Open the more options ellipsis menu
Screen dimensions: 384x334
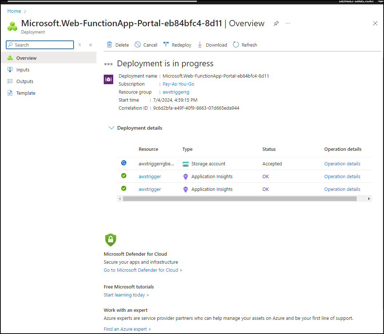(288, 23)
